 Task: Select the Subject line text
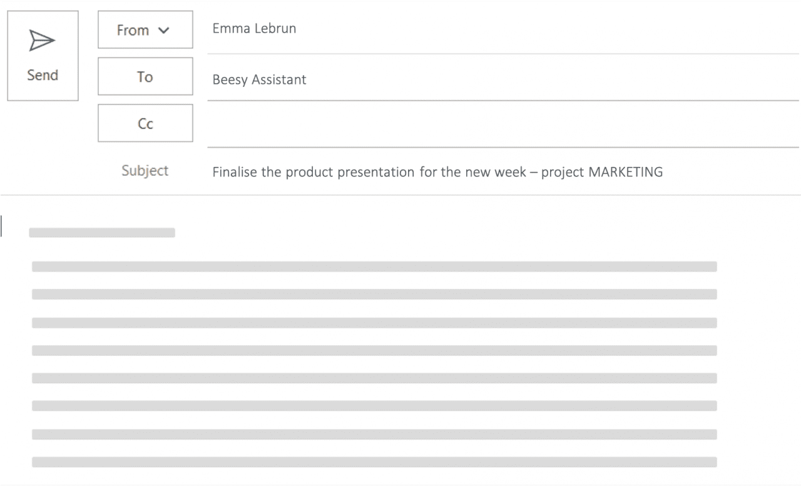click(x=437, y=171)
